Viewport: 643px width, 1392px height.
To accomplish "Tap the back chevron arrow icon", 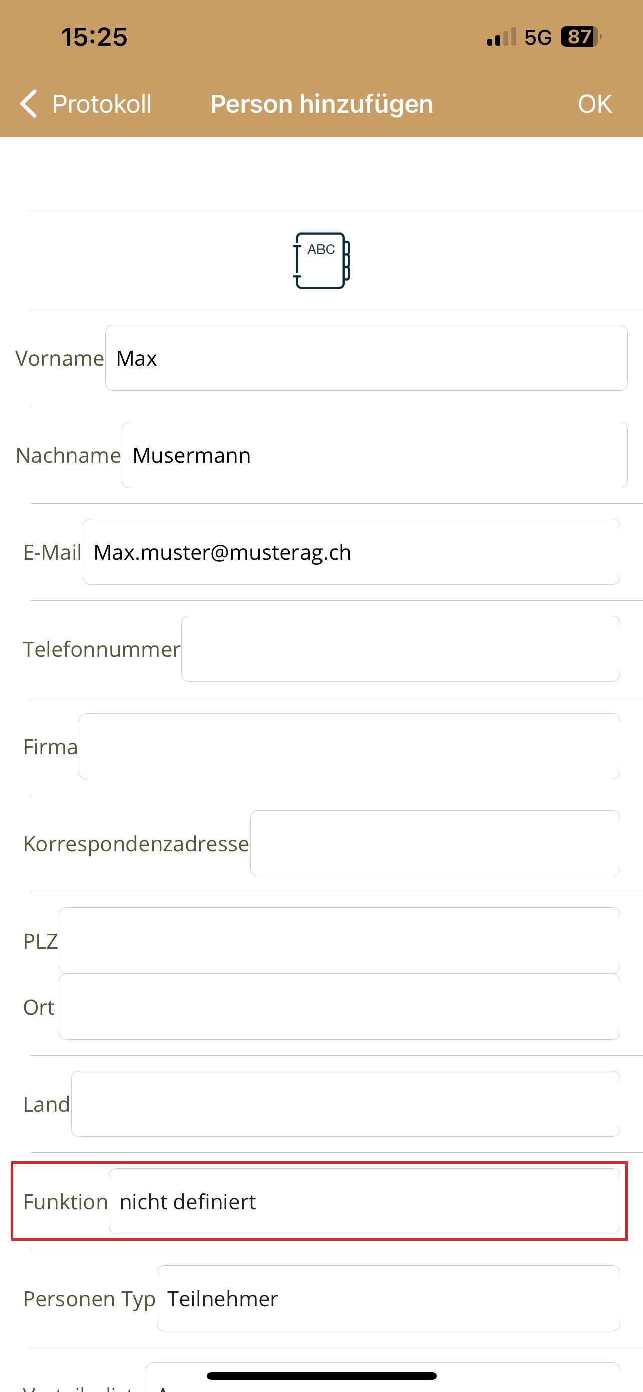I will (x=29, y=104).
